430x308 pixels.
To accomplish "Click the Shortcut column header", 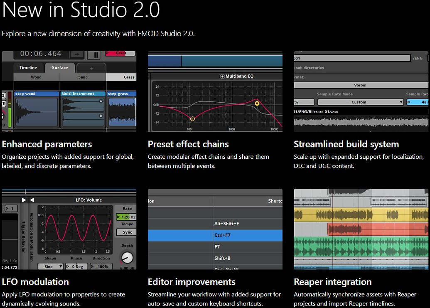I will (248, 201).
